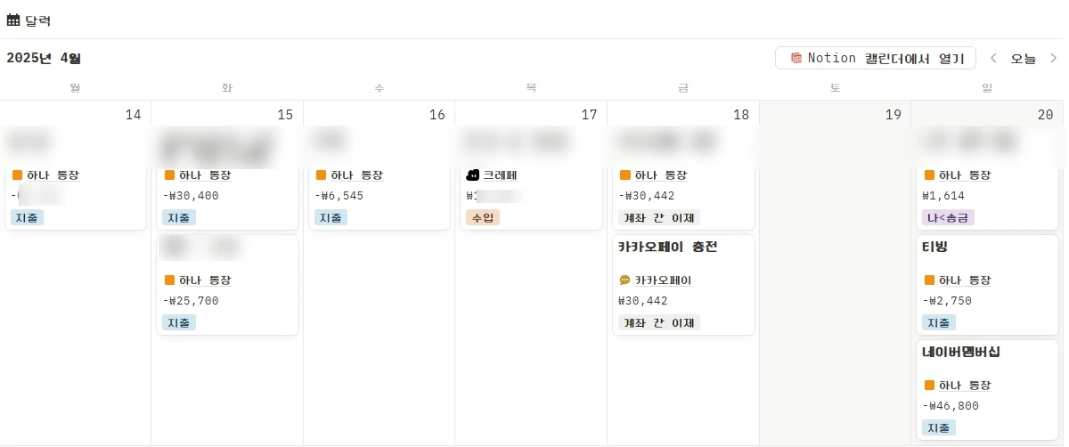The image size is (1069, 447).
Task: Go to the next month with the right chevron
Action: pos(1053,58)
